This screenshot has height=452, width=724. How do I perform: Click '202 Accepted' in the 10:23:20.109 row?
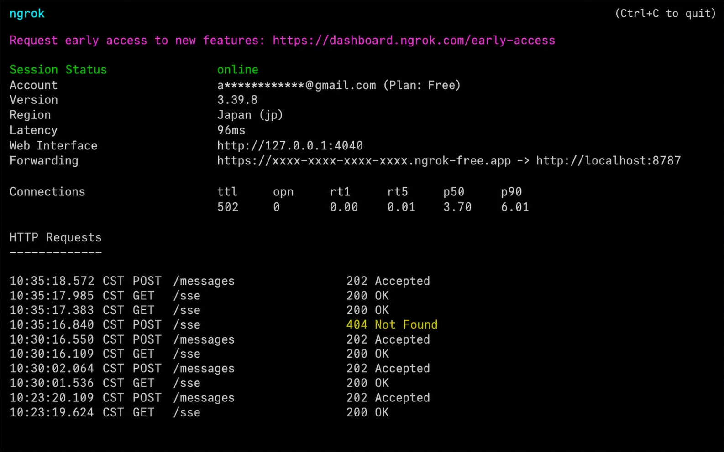(388, 398)
